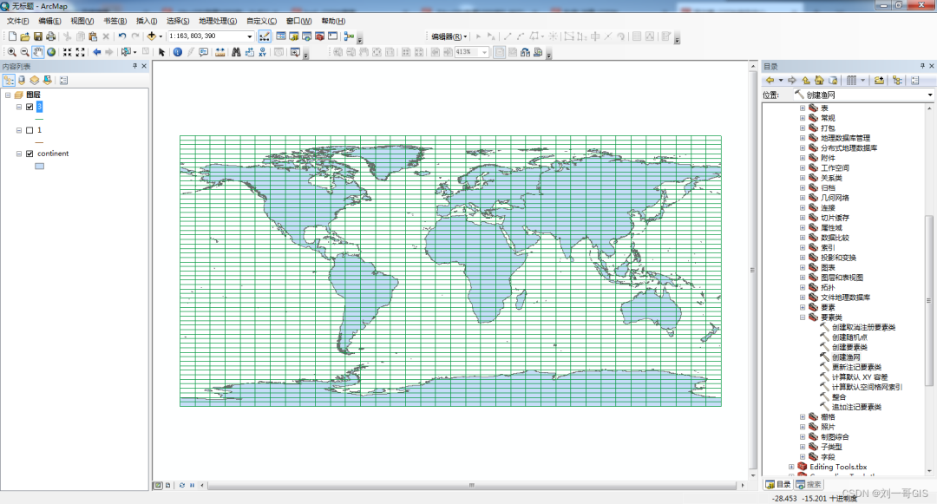Open the 文件(F) menu
The image size is (937, 504).
(18, 21)
